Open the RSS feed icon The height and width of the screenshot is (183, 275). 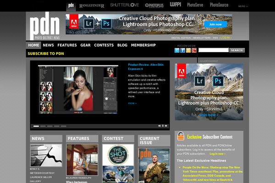tap(188, 50)
